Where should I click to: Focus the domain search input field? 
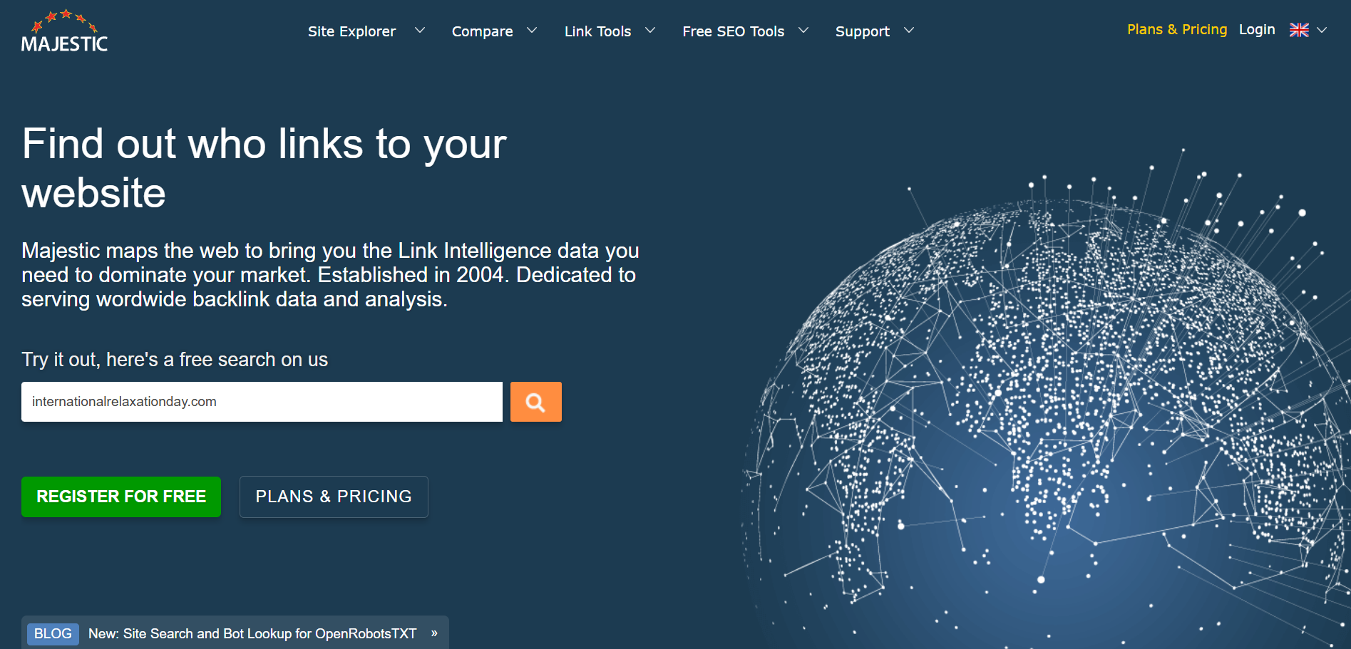(262, 402)
